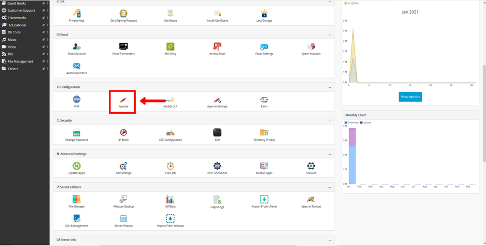Collapse the Configuration section panel
This screenshot has height=246, width=486.
[x=330, y=87]
